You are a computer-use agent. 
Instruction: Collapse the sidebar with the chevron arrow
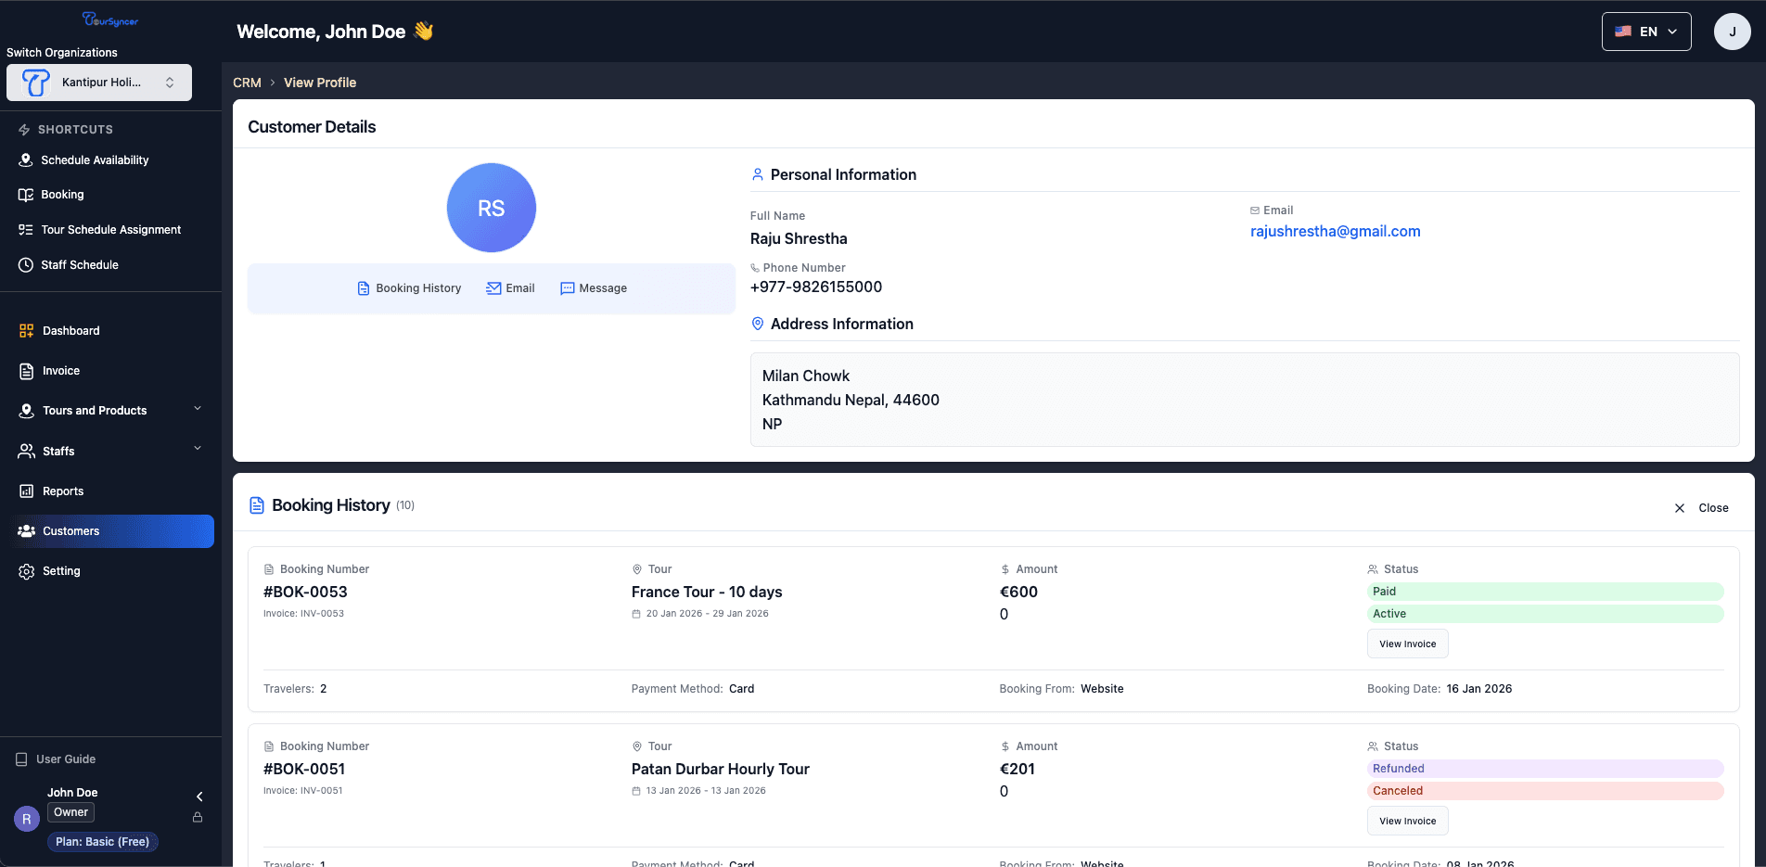click(x=198, y=796)
